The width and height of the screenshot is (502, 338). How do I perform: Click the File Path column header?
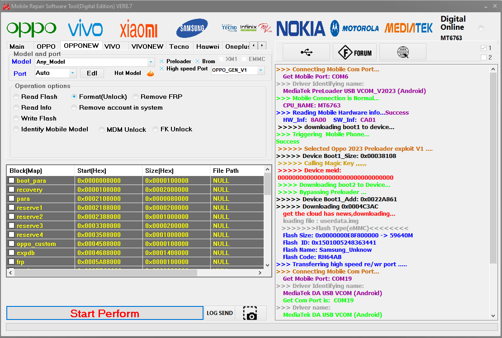point(237,171)
